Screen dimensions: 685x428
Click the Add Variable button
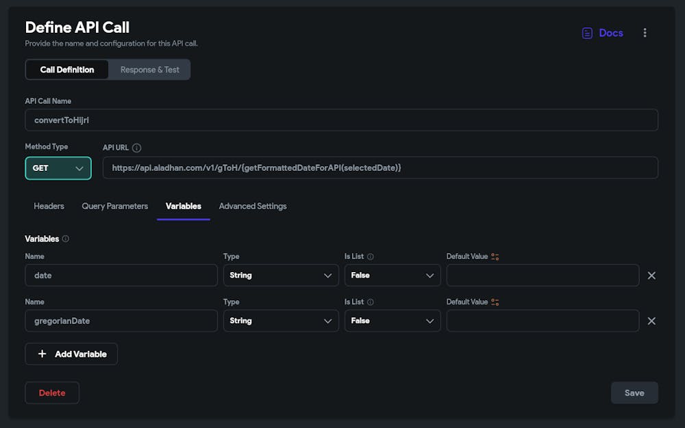pyautogui.click(x=71, y=354)
